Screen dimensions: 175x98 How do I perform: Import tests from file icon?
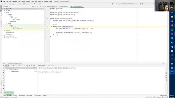29,66
